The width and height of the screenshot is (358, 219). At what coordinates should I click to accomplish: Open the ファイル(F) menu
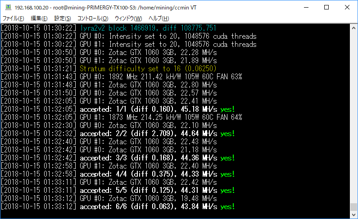13,18
